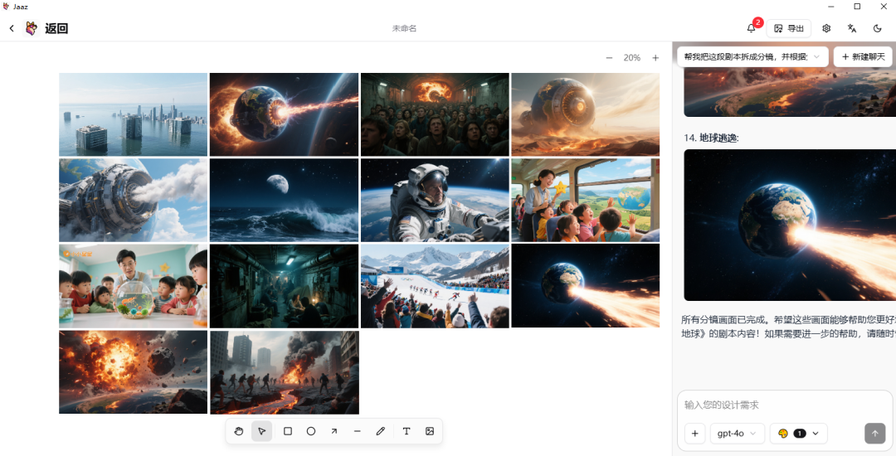The image size is (896, 456).
Task: Click the back chevron arrow
Action: click(12, 28)
